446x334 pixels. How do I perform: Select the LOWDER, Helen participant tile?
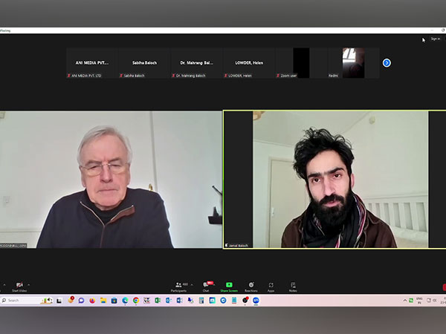(249, 63)
